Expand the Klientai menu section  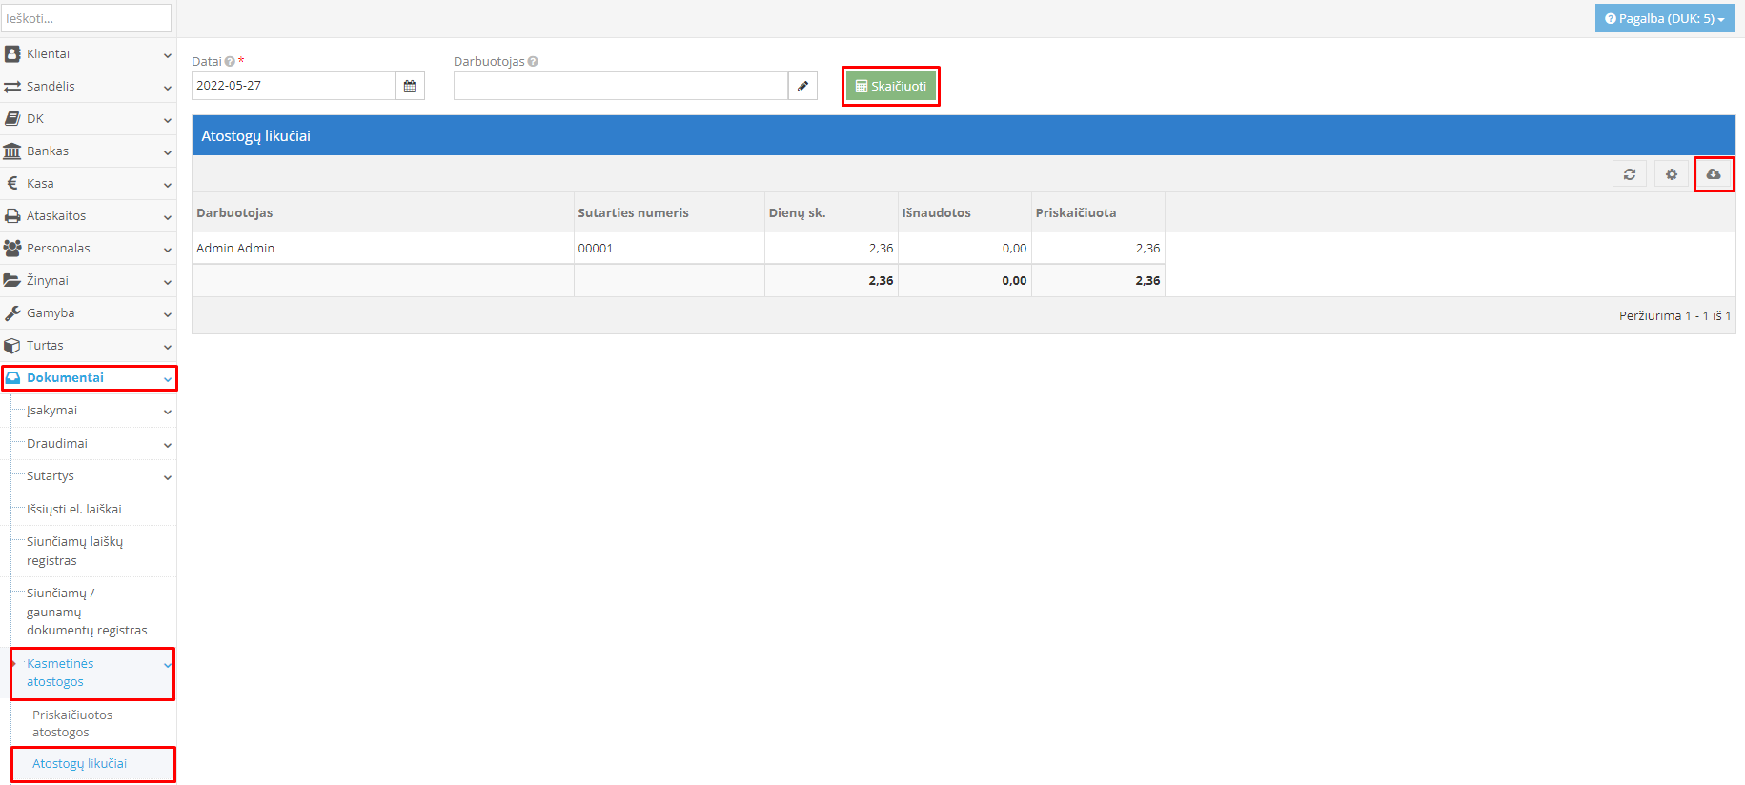coord(88,54)
